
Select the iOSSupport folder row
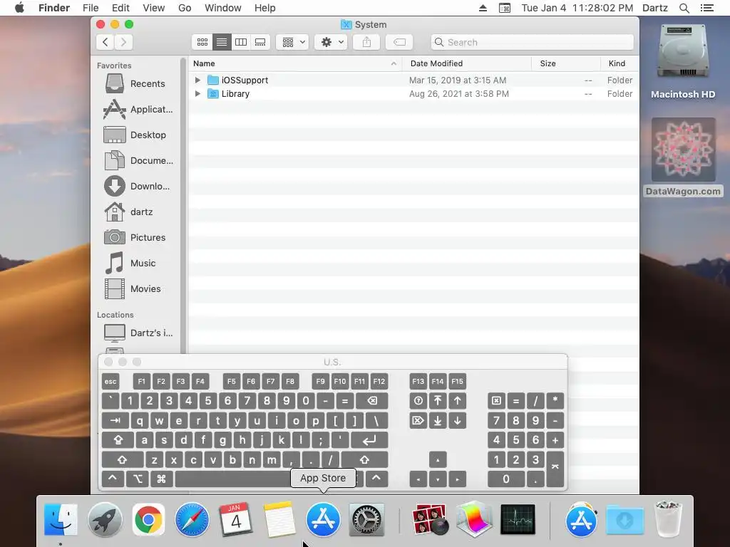point(413,80)
